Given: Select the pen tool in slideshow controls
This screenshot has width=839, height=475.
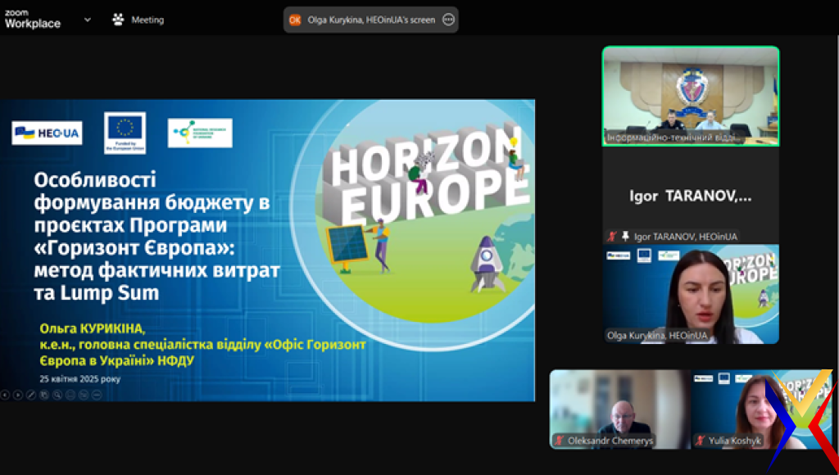Looking at the screenshot, I should (31, 395).
